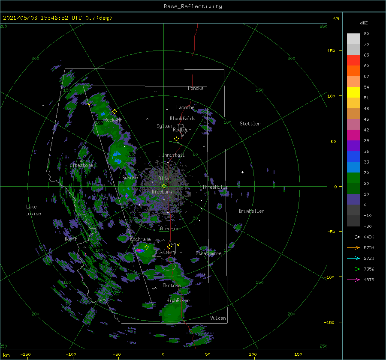Click the RockyMH label
Image resolution: width=386 pixels, height=360 pixels.
113,120
